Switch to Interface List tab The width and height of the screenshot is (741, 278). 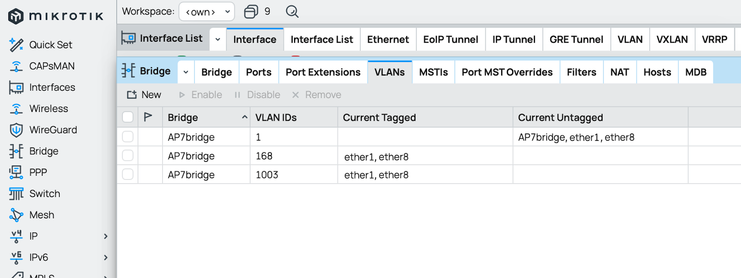[322, 39]
